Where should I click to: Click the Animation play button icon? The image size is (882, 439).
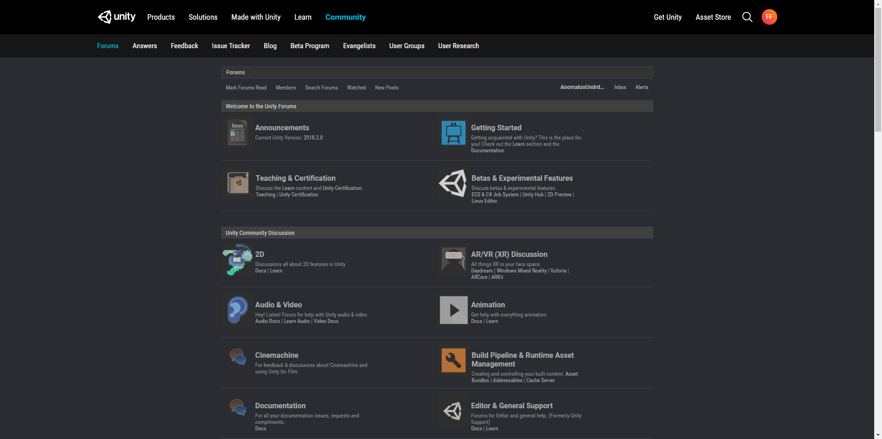(453, 310)
